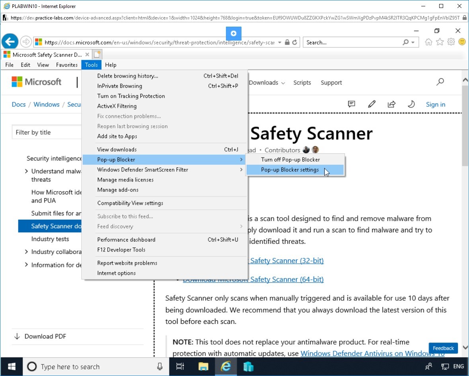Click the blue plus button at top center
Viewport: 469px width, 376px height.
point(234,33)
